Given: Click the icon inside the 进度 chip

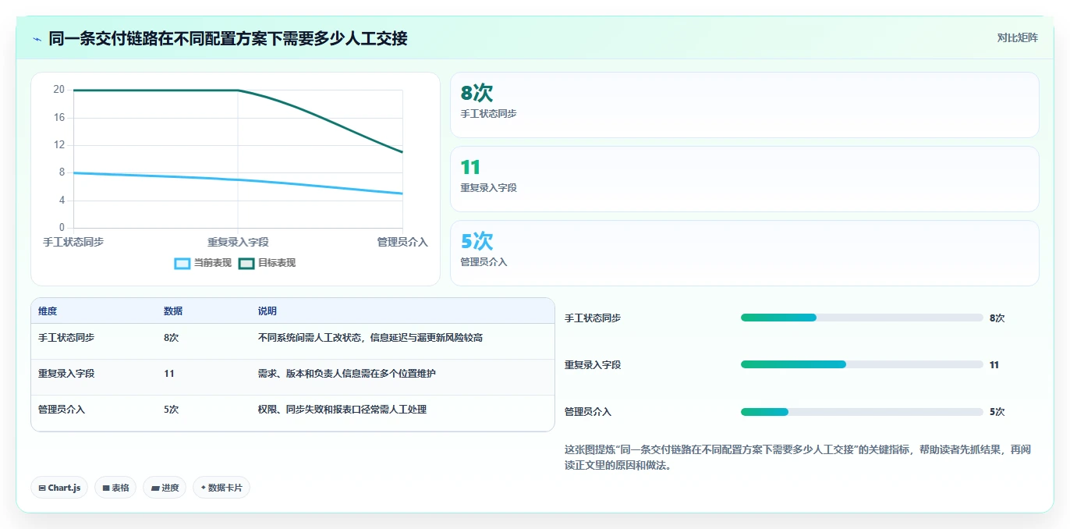Looking at the screenshot, I should (155, 488).
